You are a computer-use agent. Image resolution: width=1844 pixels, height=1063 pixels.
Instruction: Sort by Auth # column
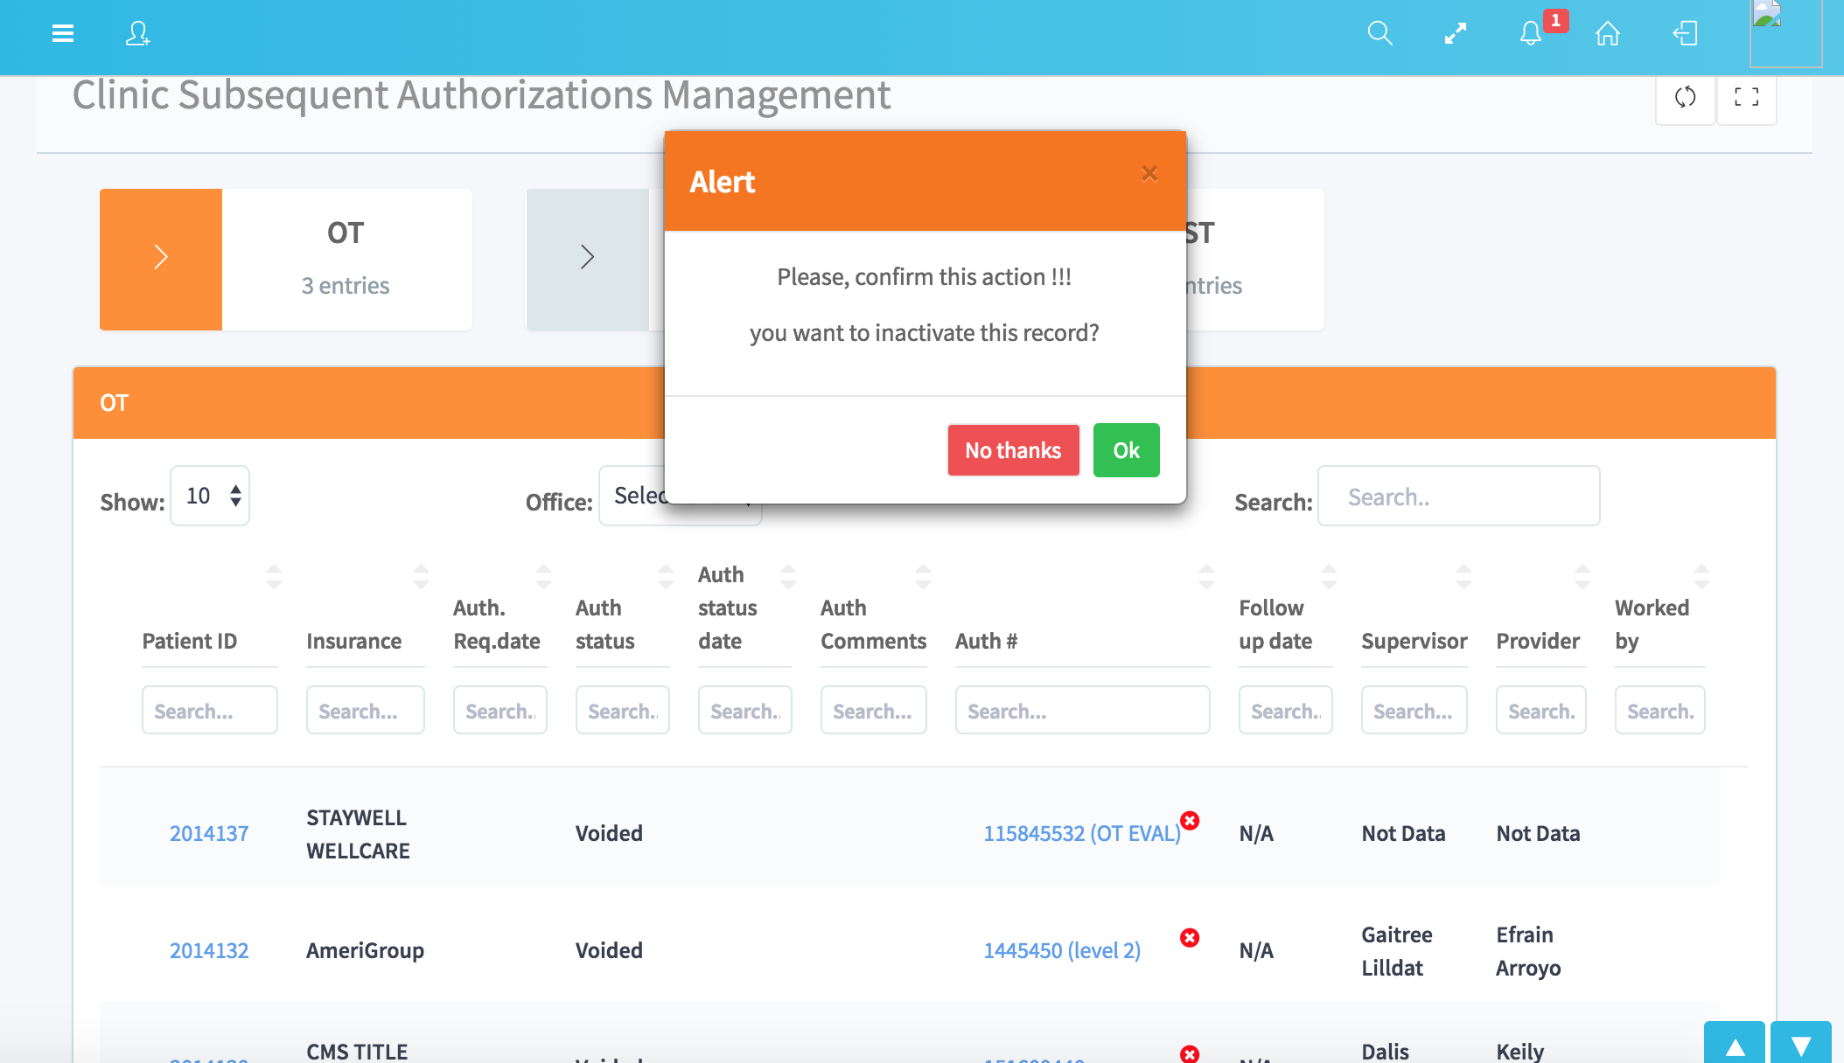pos(1206,576)
